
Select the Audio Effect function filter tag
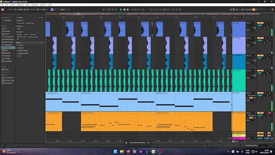click(x=30, y=23)
